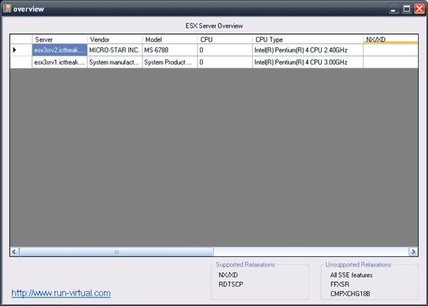Click CPU value 0 in esx3srv1 row

(225, 62)
